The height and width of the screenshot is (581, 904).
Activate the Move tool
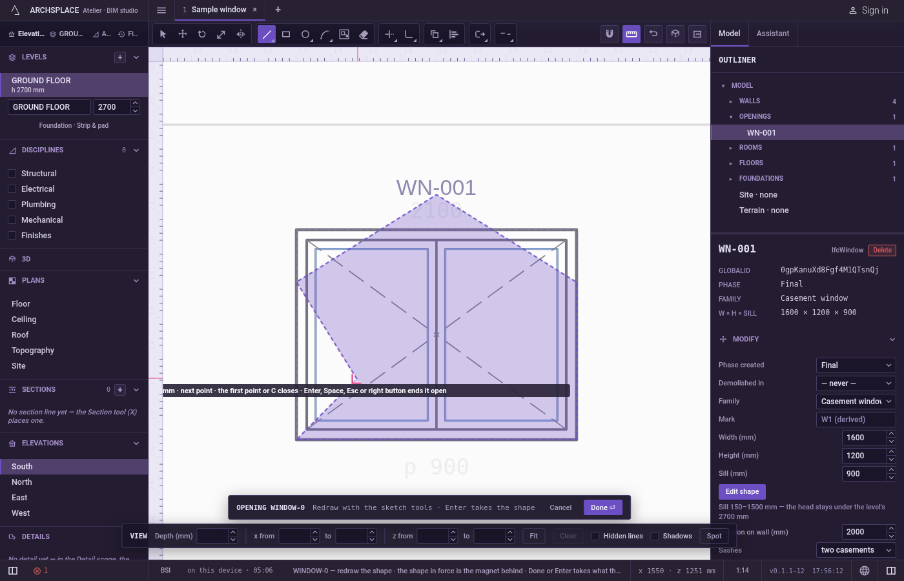183,34
